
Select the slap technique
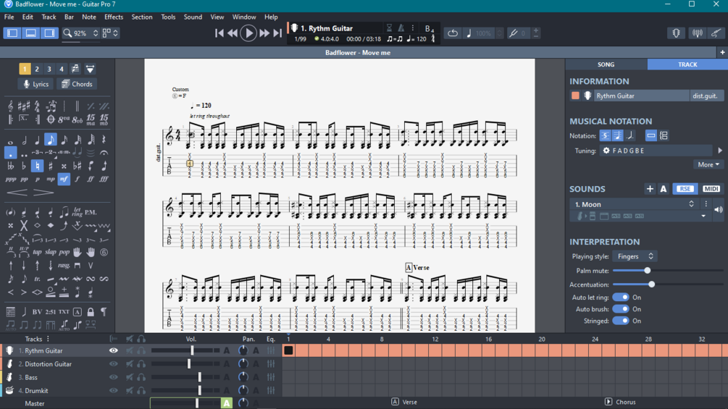click(x=51, y=252)
